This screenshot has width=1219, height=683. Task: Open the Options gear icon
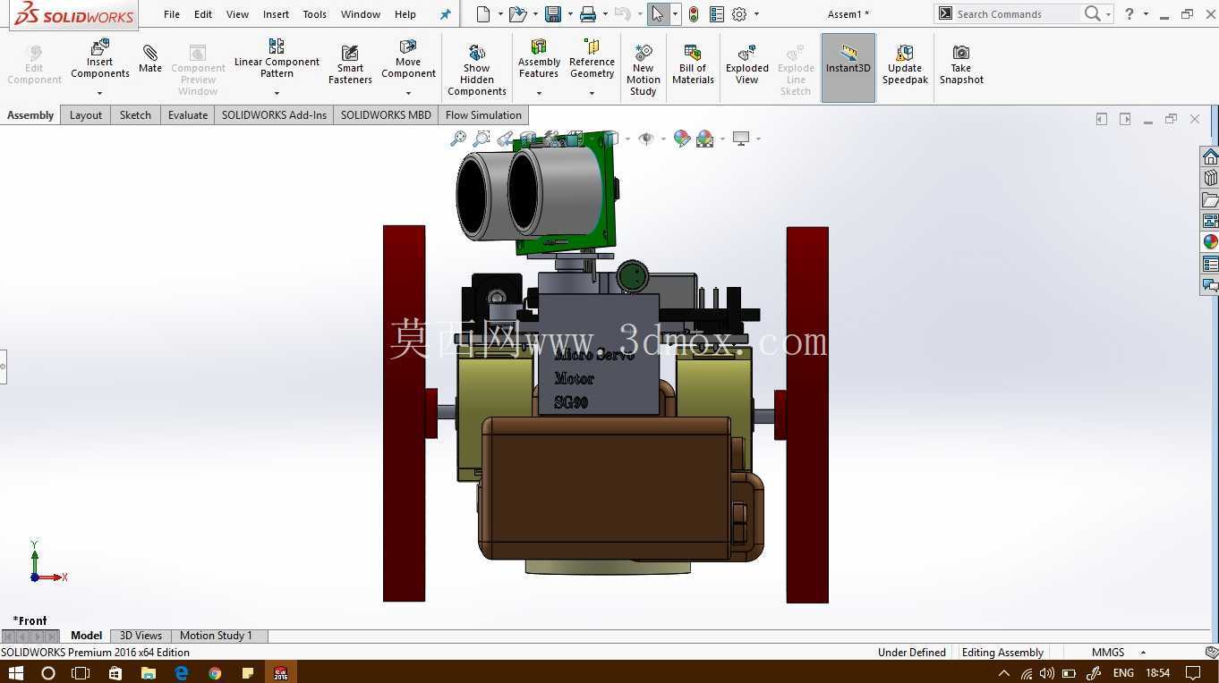click(739, 14)
